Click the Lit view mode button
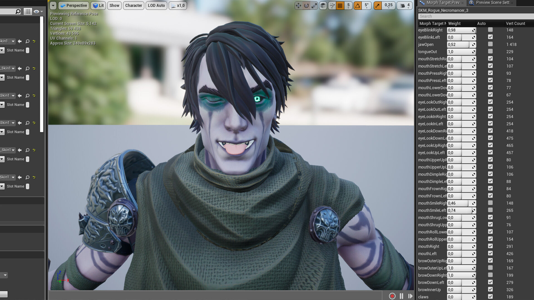The width and height of the screenshot is (534, 300). coord(98,6)
